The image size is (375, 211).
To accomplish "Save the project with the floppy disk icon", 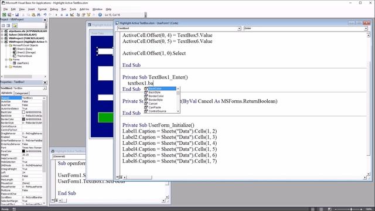I will pyautogui.click(x=17, y=15).
